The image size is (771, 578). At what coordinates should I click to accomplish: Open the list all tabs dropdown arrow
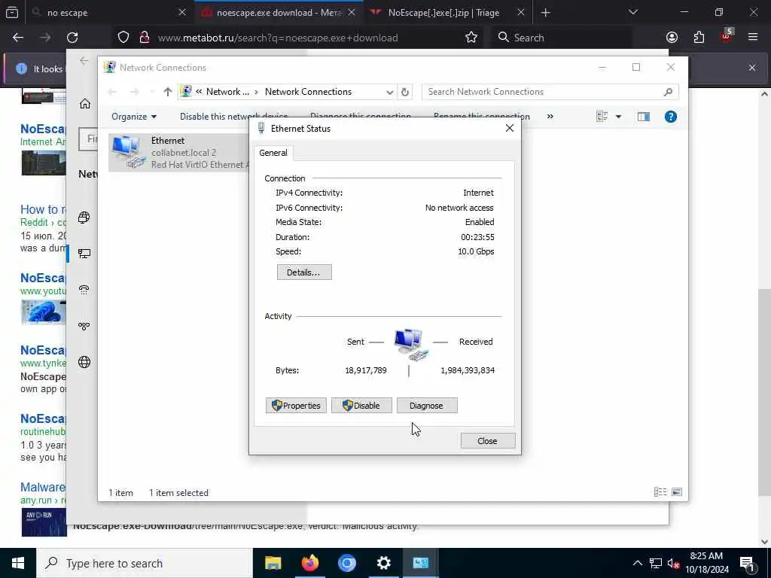click(632, 12)
